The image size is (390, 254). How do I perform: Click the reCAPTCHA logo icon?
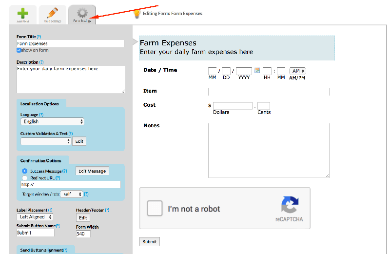[290, 205]
